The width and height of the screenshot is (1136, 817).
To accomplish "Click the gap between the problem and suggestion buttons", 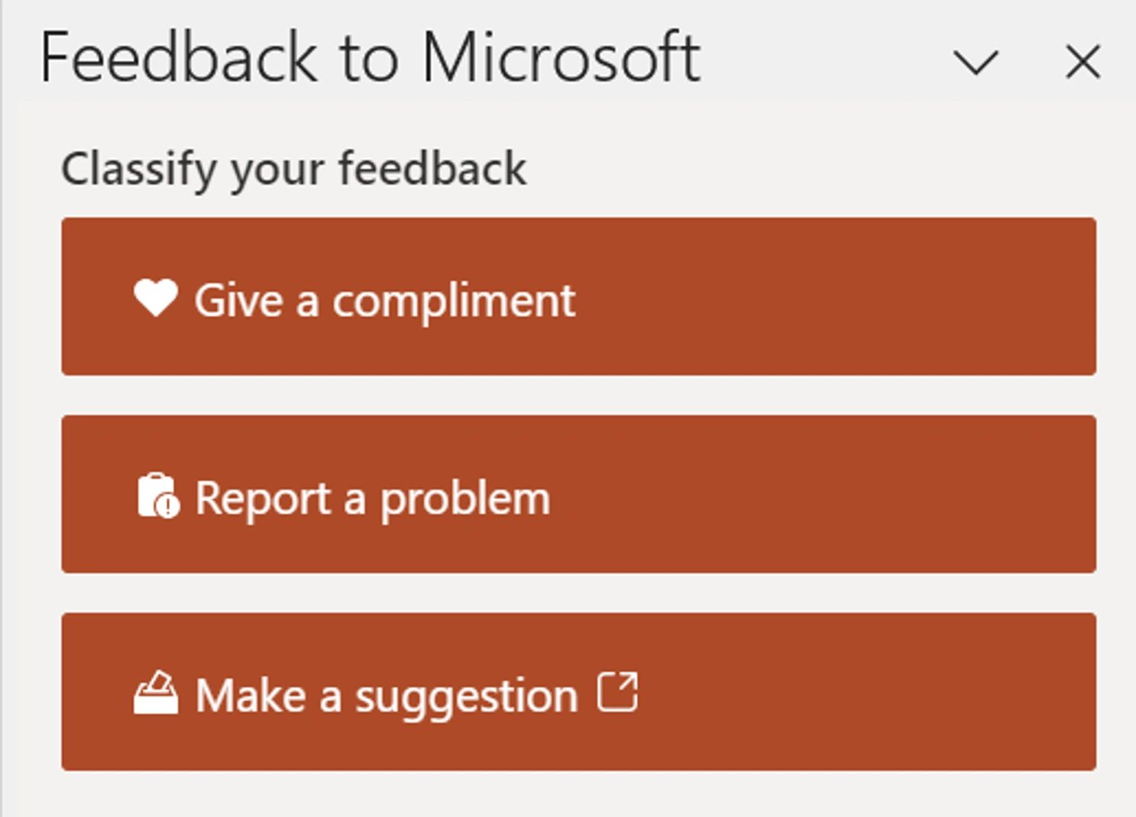I will 578,593.
